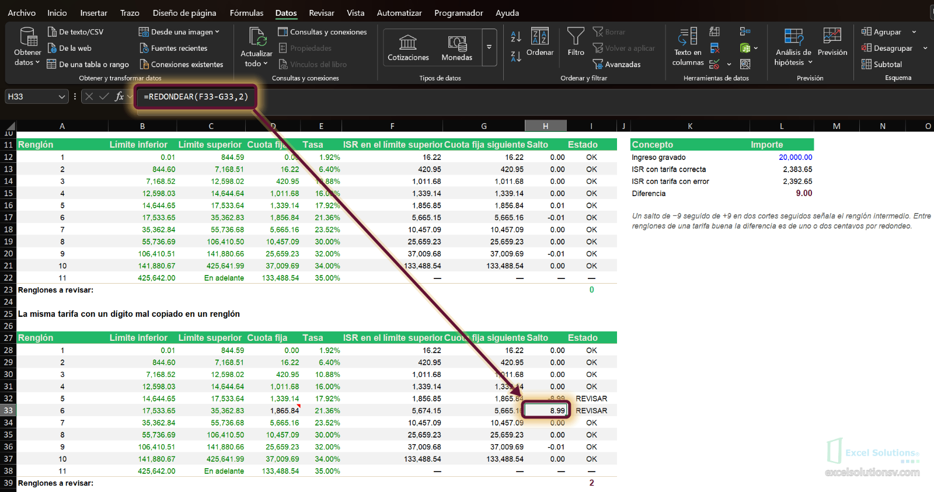Toggle the Filtro button
This screenshot has width=934, height=492.
(x=576, y=42)
